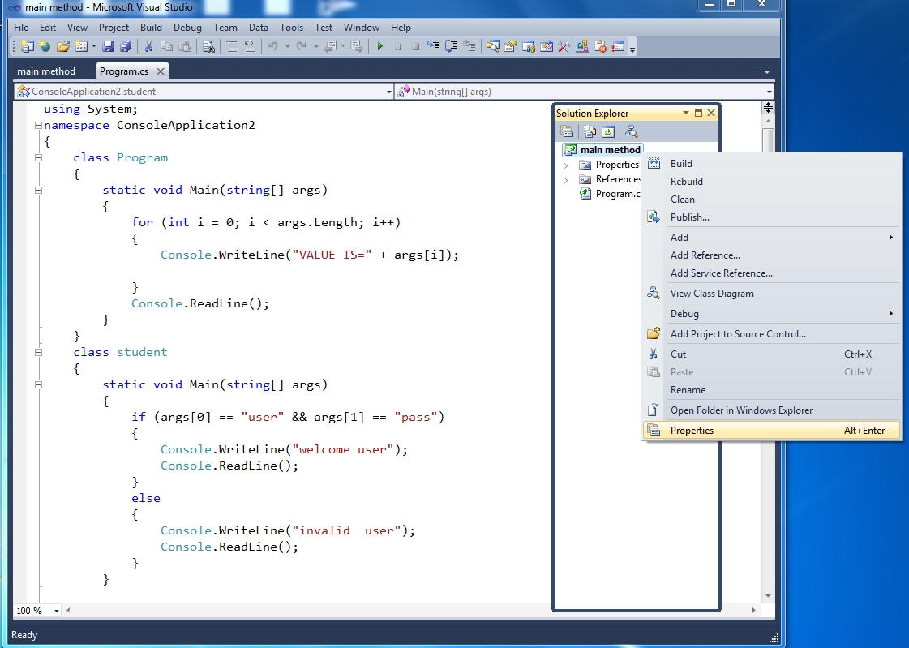Viewport: 909px width, 648px height.
Task: Start debugging with the green play icon
Action: (x=379, y=46)
